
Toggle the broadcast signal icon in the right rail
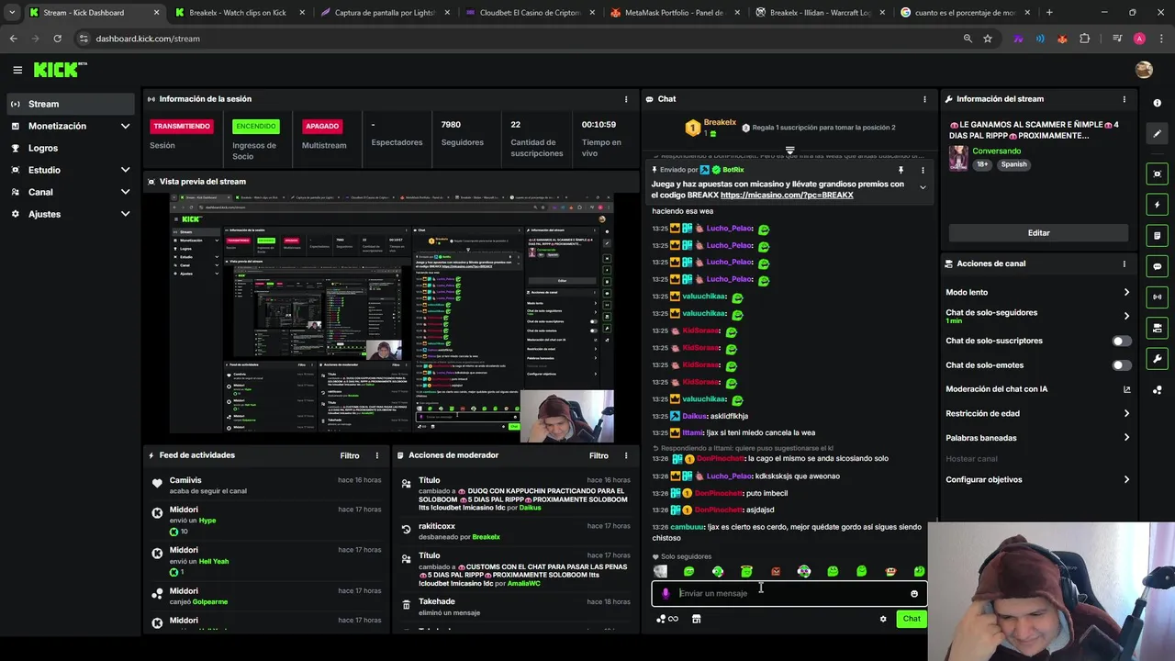click(x=1158, y=297)
